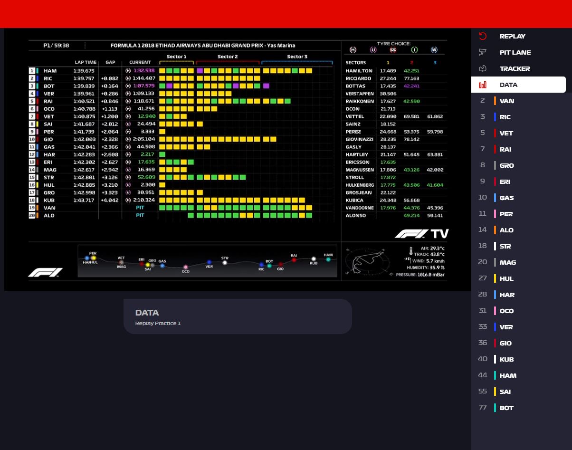Click the HAM marker dot on the track strip
The height and width of the screenshot is (450, 572).
(x=328, y=259)
